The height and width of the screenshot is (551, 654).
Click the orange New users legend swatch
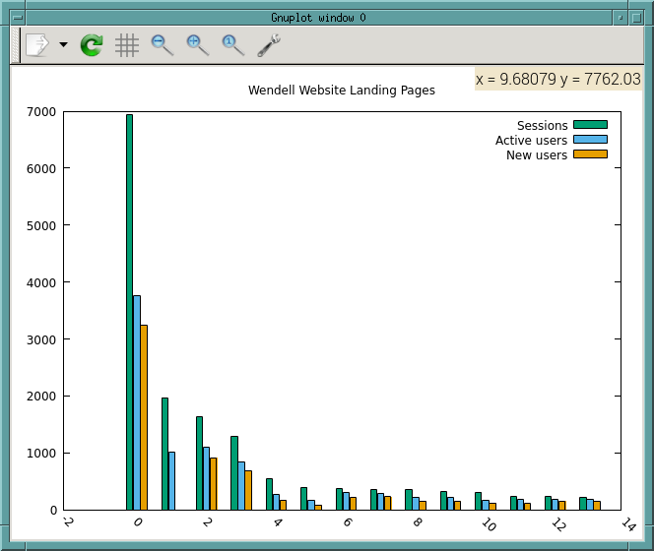click(x=590, y=154)
